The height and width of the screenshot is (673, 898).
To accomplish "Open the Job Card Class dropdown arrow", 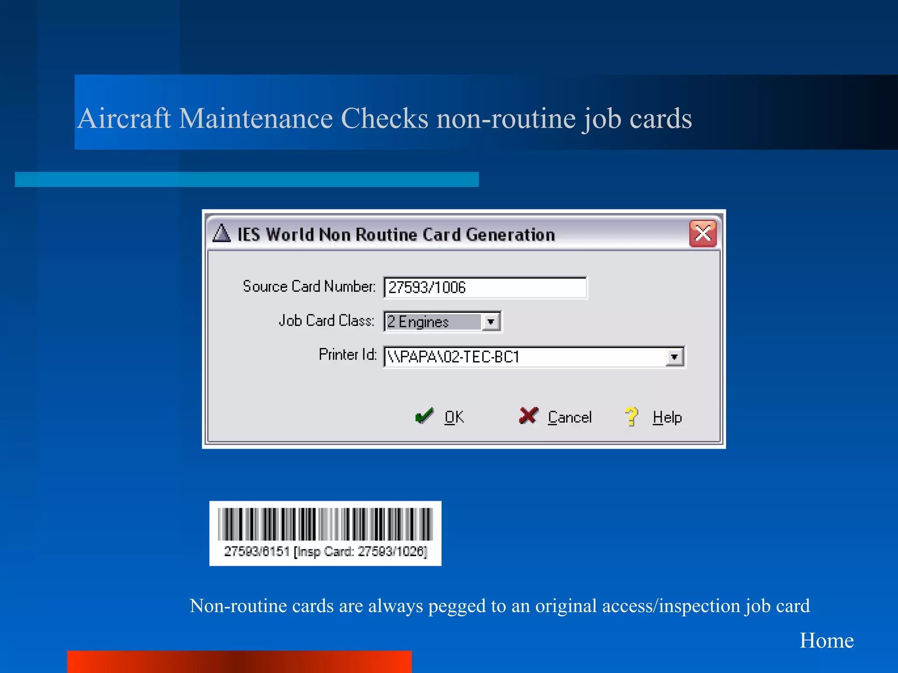I will click(491, 322).
